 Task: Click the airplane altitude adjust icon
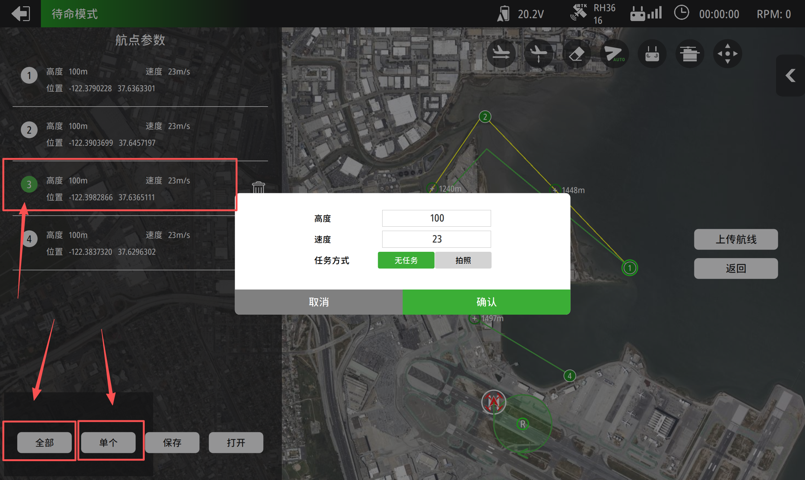[x=539, y=53]
